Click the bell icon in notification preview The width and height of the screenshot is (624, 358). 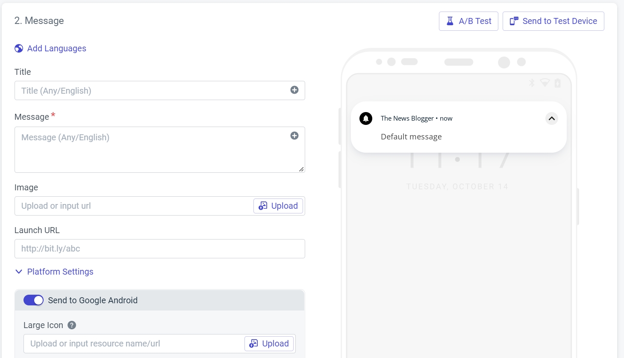pos(366,118)
